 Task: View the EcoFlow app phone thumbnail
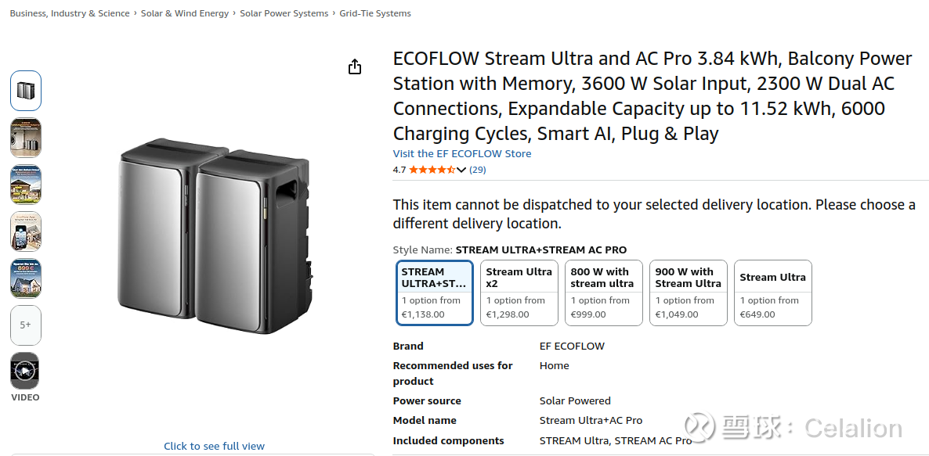tap(25, 232)
